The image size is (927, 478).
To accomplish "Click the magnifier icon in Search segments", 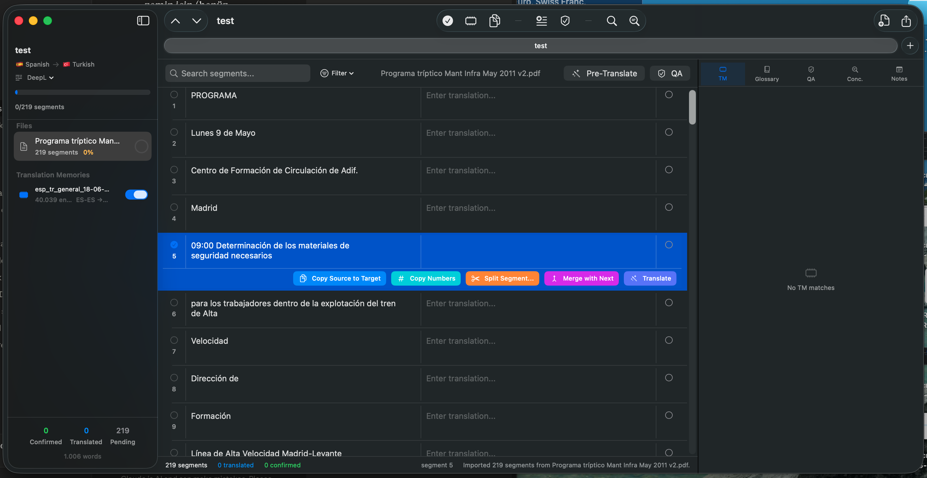I will [174, 73].
